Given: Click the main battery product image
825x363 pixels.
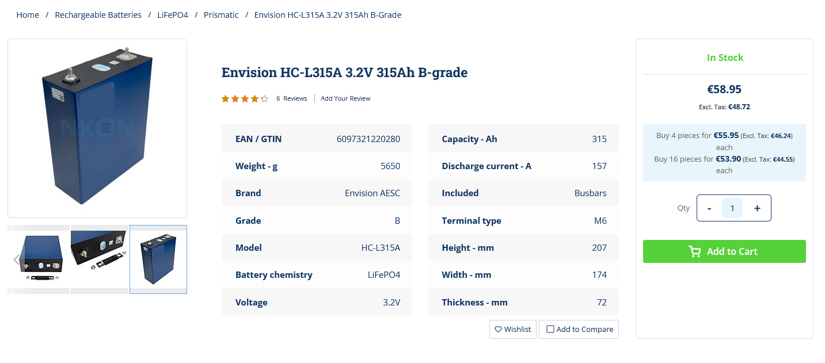Looking at the screenshot, I should click(97, 128).
